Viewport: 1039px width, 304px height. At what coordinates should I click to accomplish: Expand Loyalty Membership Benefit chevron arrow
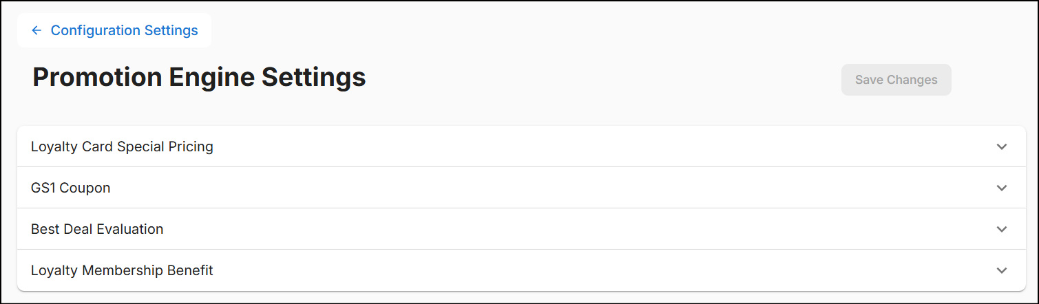pyautogui.click(x=1001, y=270)
